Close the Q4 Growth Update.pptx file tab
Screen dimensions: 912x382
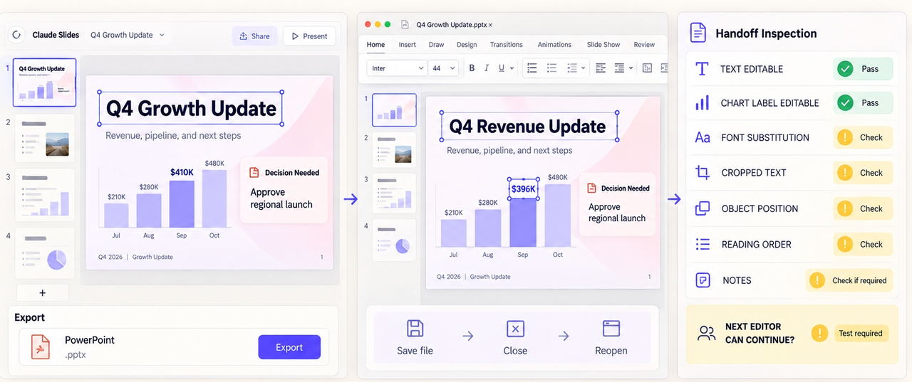tap(490, 25)
